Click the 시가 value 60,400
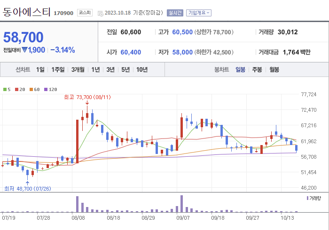Viewport: 329px width, 230px height. tap(131, 52)
